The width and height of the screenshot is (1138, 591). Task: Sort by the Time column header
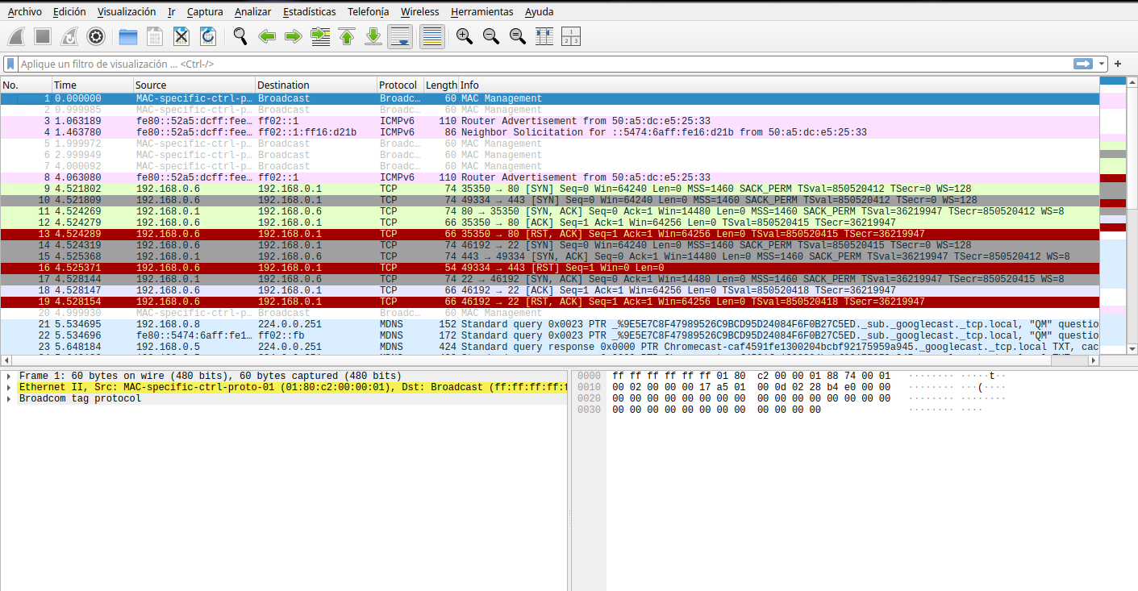pos(93,85)
